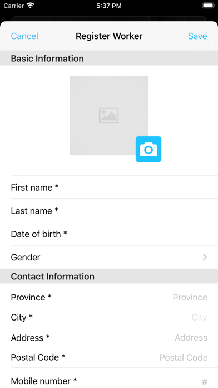The height and width of the screenshot is (388, 218).
Task: Save the worker registration
Action: point(197,36)
